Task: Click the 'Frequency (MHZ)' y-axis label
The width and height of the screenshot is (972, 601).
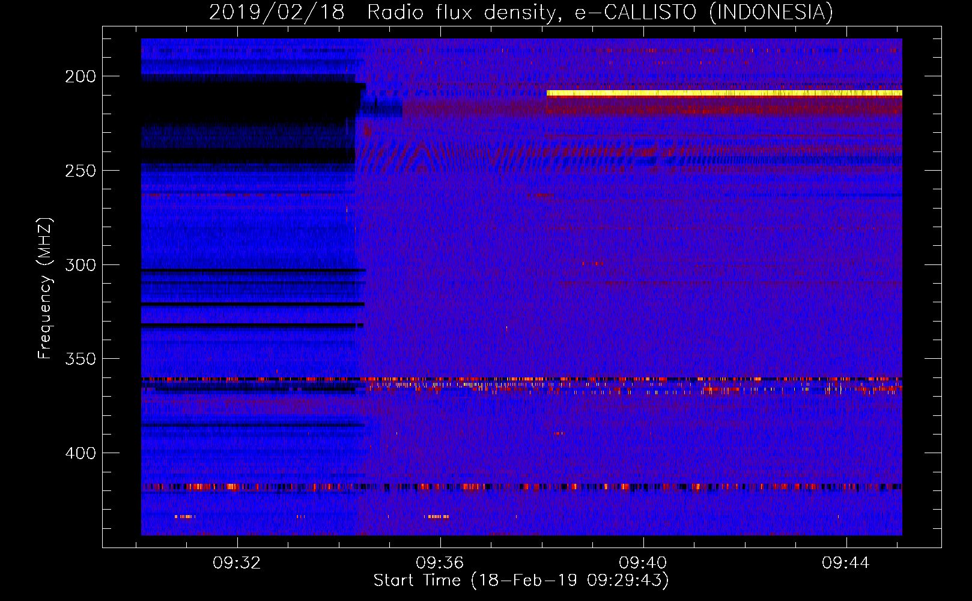Action: (x=45, y=288)
